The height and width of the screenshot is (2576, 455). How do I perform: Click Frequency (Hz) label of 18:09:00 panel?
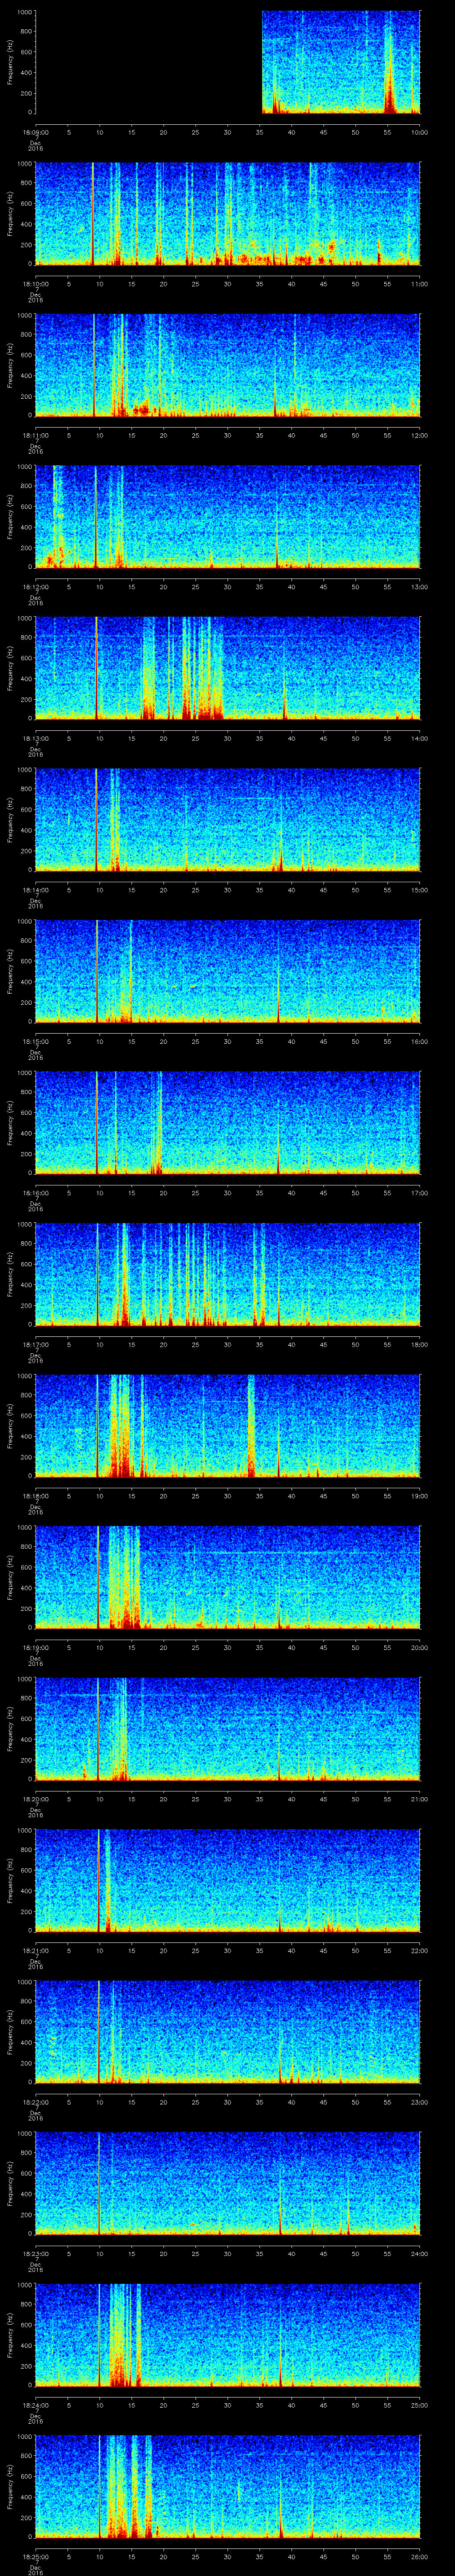(10, 62)
